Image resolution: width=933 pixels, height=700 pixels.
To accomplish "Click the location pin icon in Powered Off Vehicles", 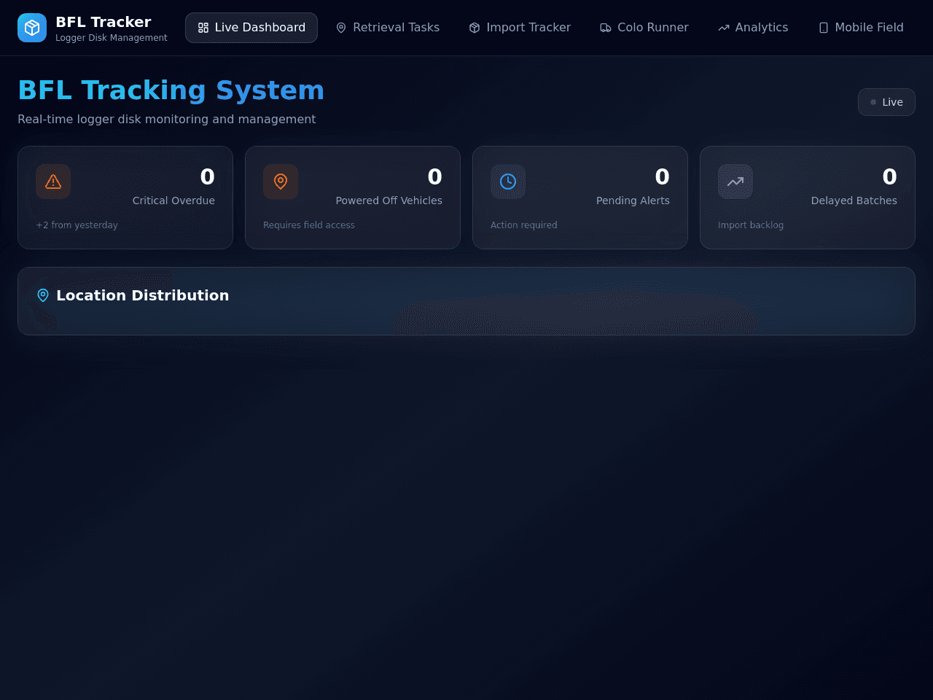I will pos(281,182).
